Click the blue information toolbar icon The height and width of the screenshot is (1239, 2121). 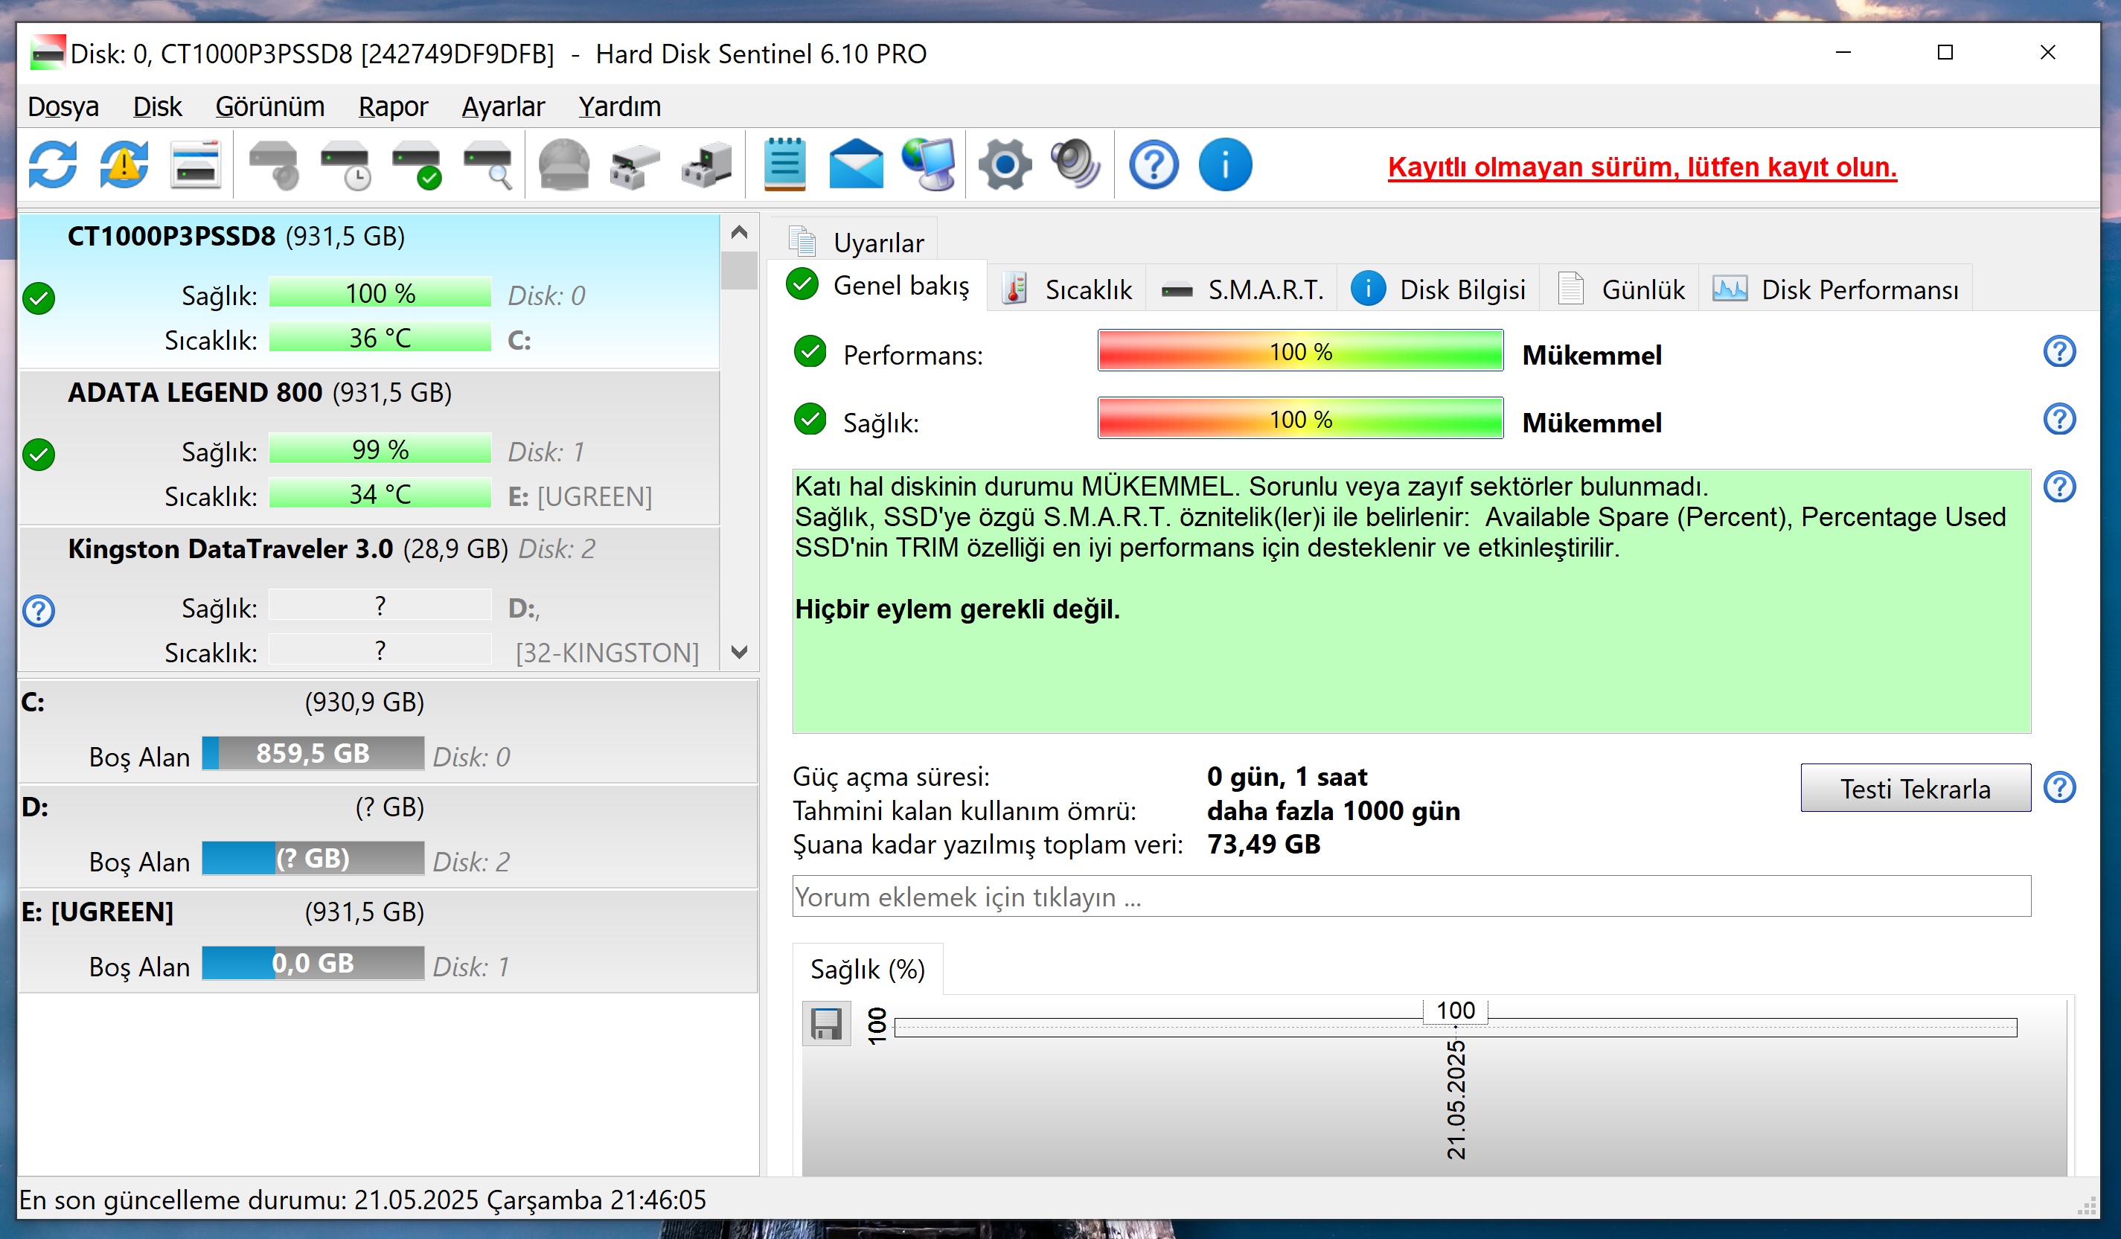coord(1226,164)
